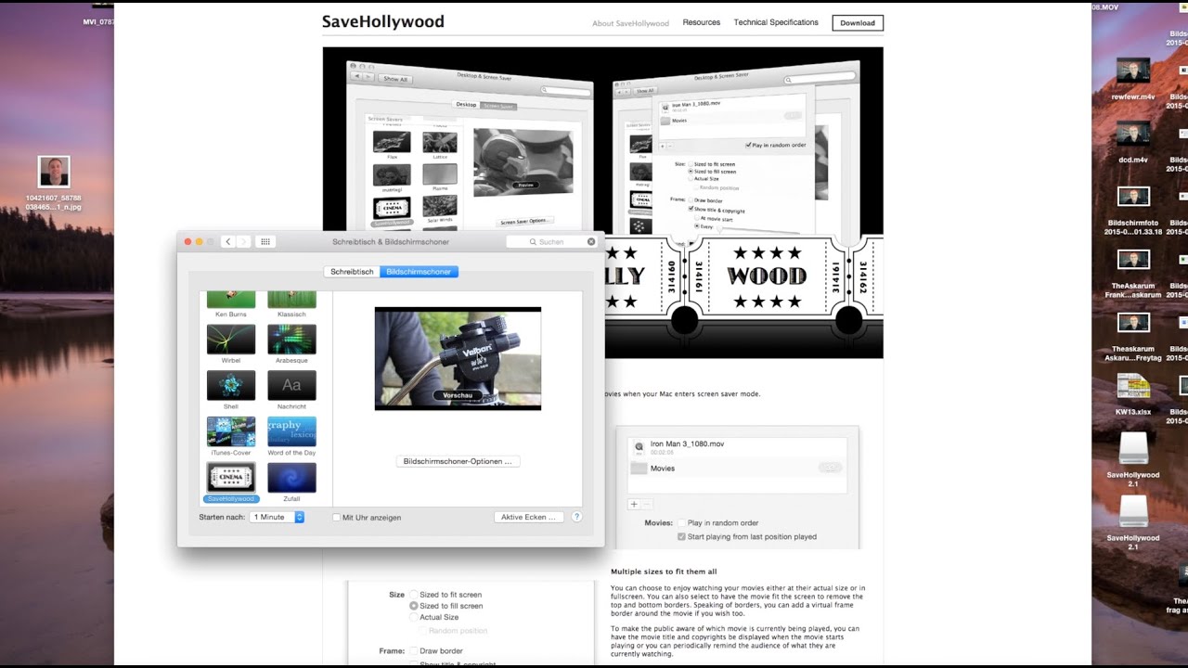Open rewfewr.m4v desktop file
Viewport: 1188px width, 668px height.
1133,78
